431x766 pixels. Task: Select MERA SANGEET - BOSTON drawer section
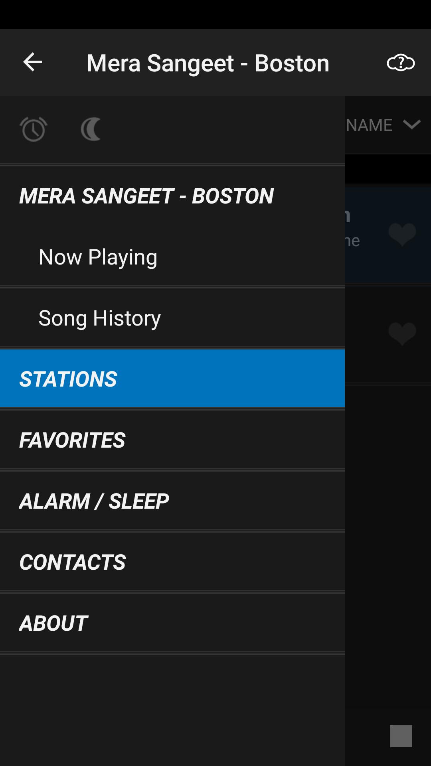(146, 196)
